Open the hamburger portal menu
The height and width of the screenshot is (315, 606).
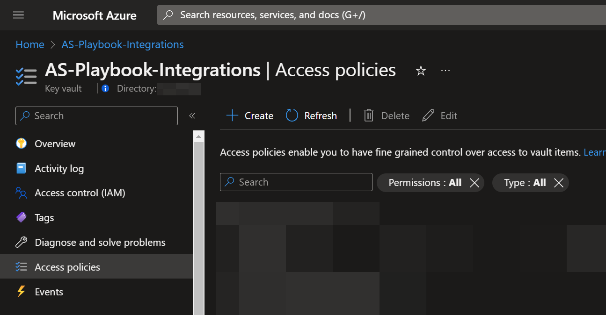[18, 15]
